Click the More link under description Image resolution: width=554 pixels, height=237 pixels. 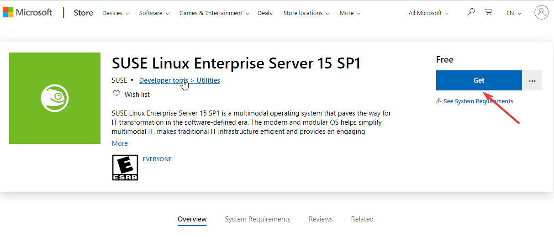[120, 143]
